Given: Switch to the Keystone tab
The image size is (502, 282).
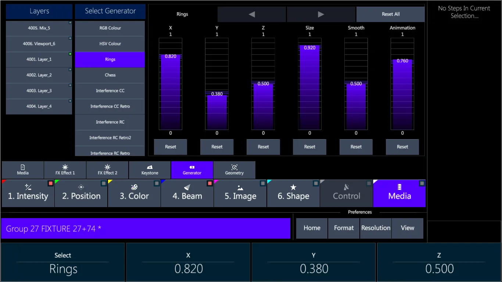Looking at the screenshot, I should click(x=150, y=170).
